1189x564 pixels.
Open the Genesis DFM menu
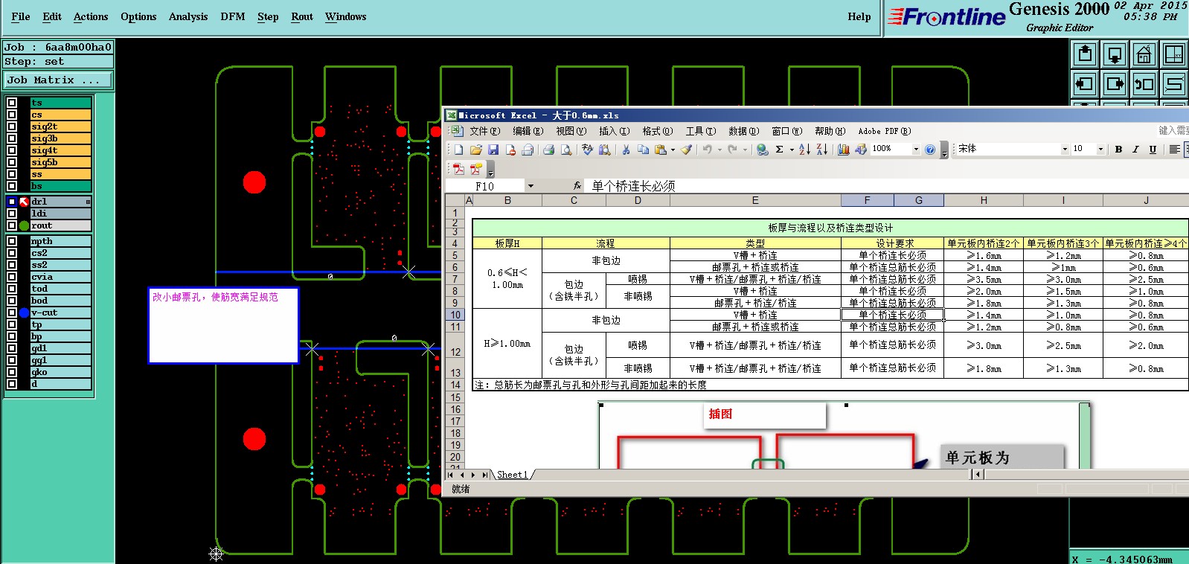[233, 16]
